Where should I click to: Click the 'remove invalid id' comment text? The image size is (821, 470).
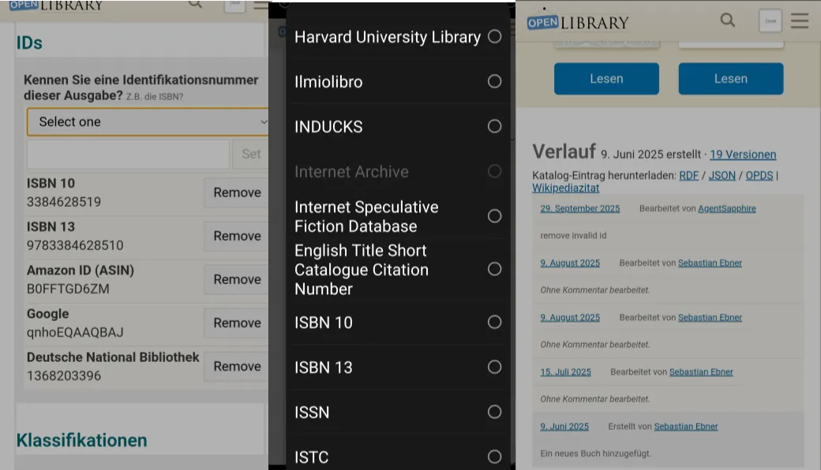(573, 236)
